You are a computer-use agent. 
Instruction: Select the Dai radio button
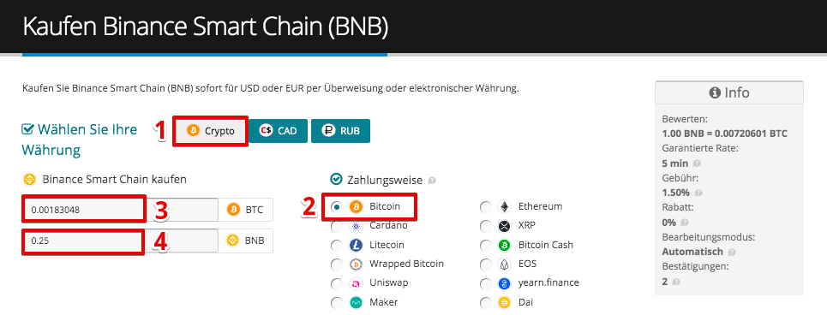tap(486, 302)
